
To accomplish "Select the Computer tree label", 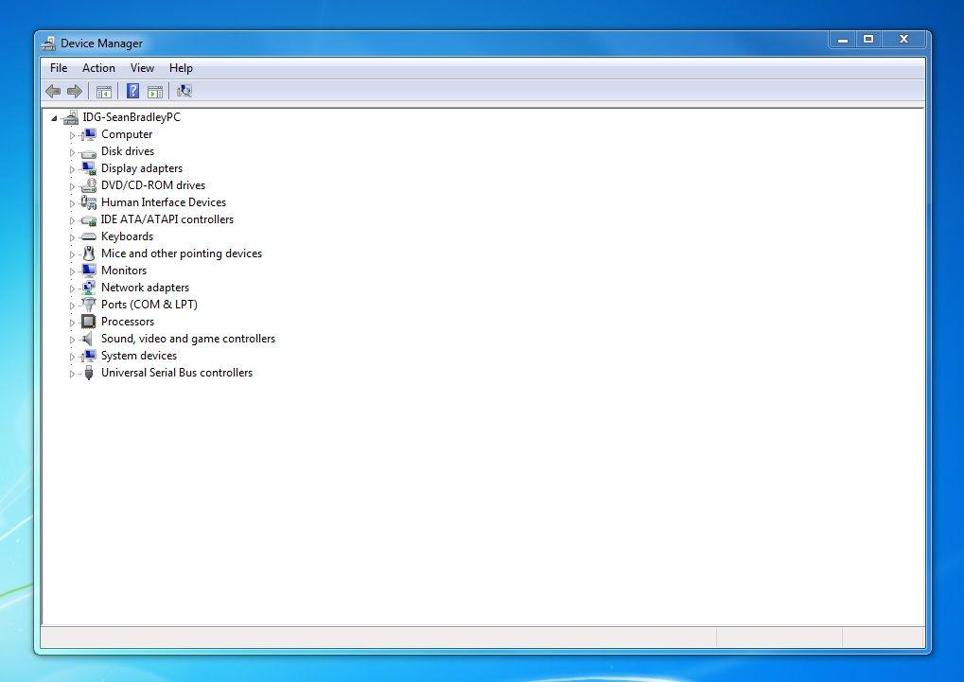I will [127, 134].
